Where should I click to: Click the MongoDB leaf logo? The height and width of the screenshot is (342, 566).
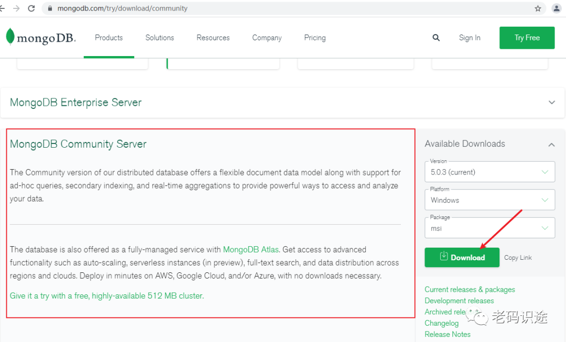click(10, 37)
